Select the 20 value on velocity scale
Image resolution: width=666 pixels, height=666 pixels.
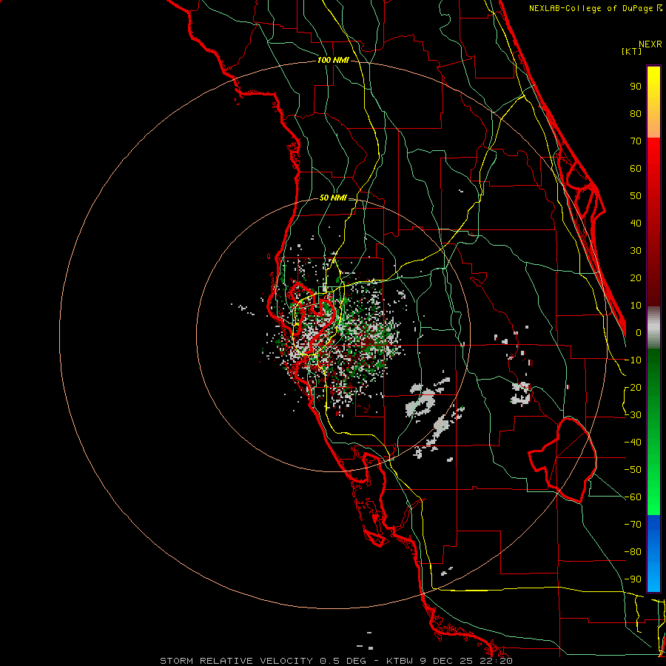[x=636, y=277]
